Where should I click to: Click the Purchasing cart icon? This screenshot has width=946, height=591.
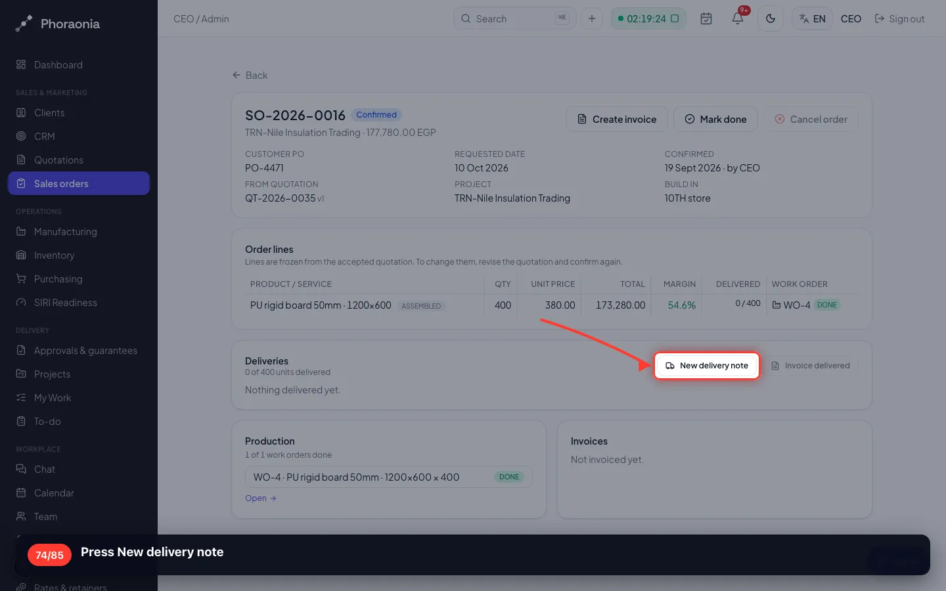coord(21,279)
